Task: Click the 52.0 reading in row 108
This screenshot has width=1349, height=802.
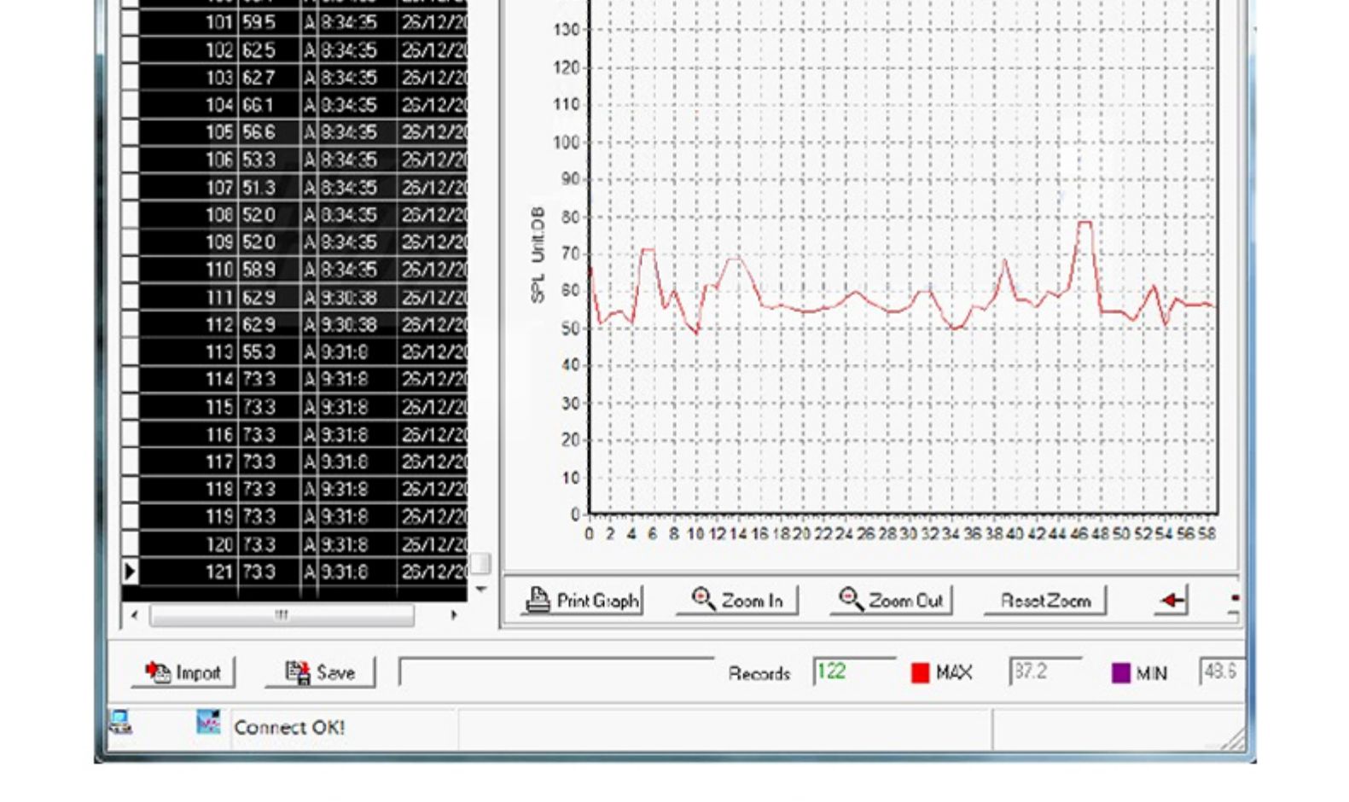Action: coord(259,215)
